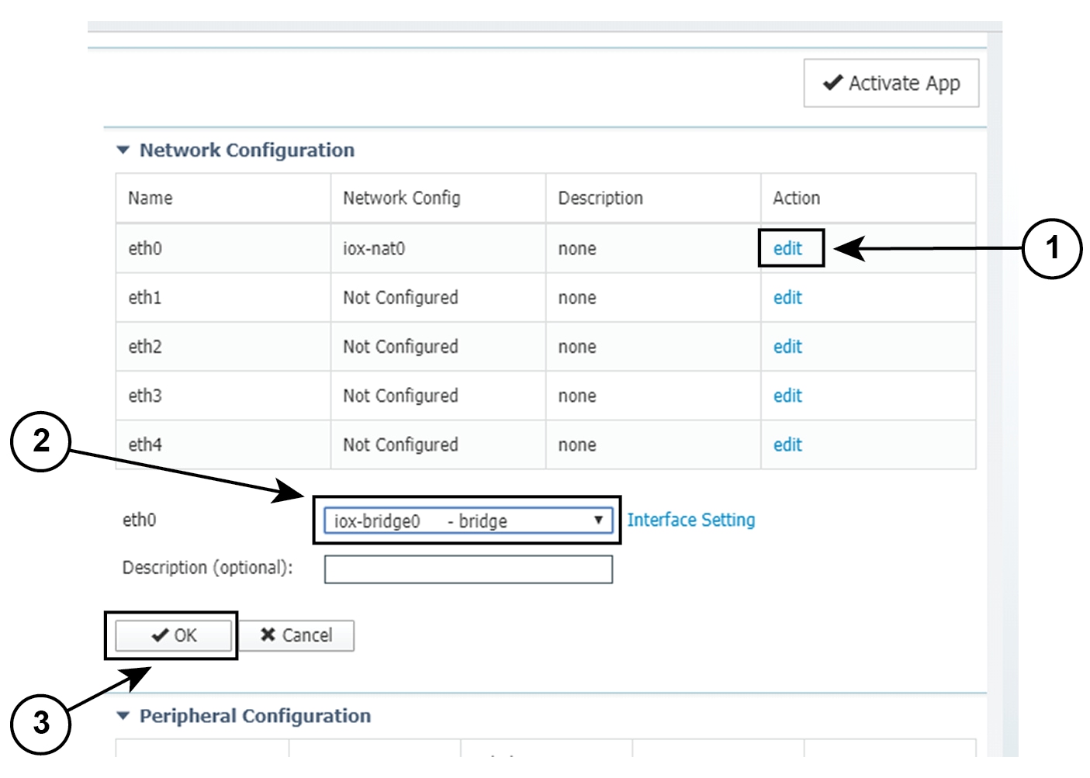The height and width of the screenshot is (778, 1090).
Task: Select the eth4 row's edit action
Action: coord(787,444)
